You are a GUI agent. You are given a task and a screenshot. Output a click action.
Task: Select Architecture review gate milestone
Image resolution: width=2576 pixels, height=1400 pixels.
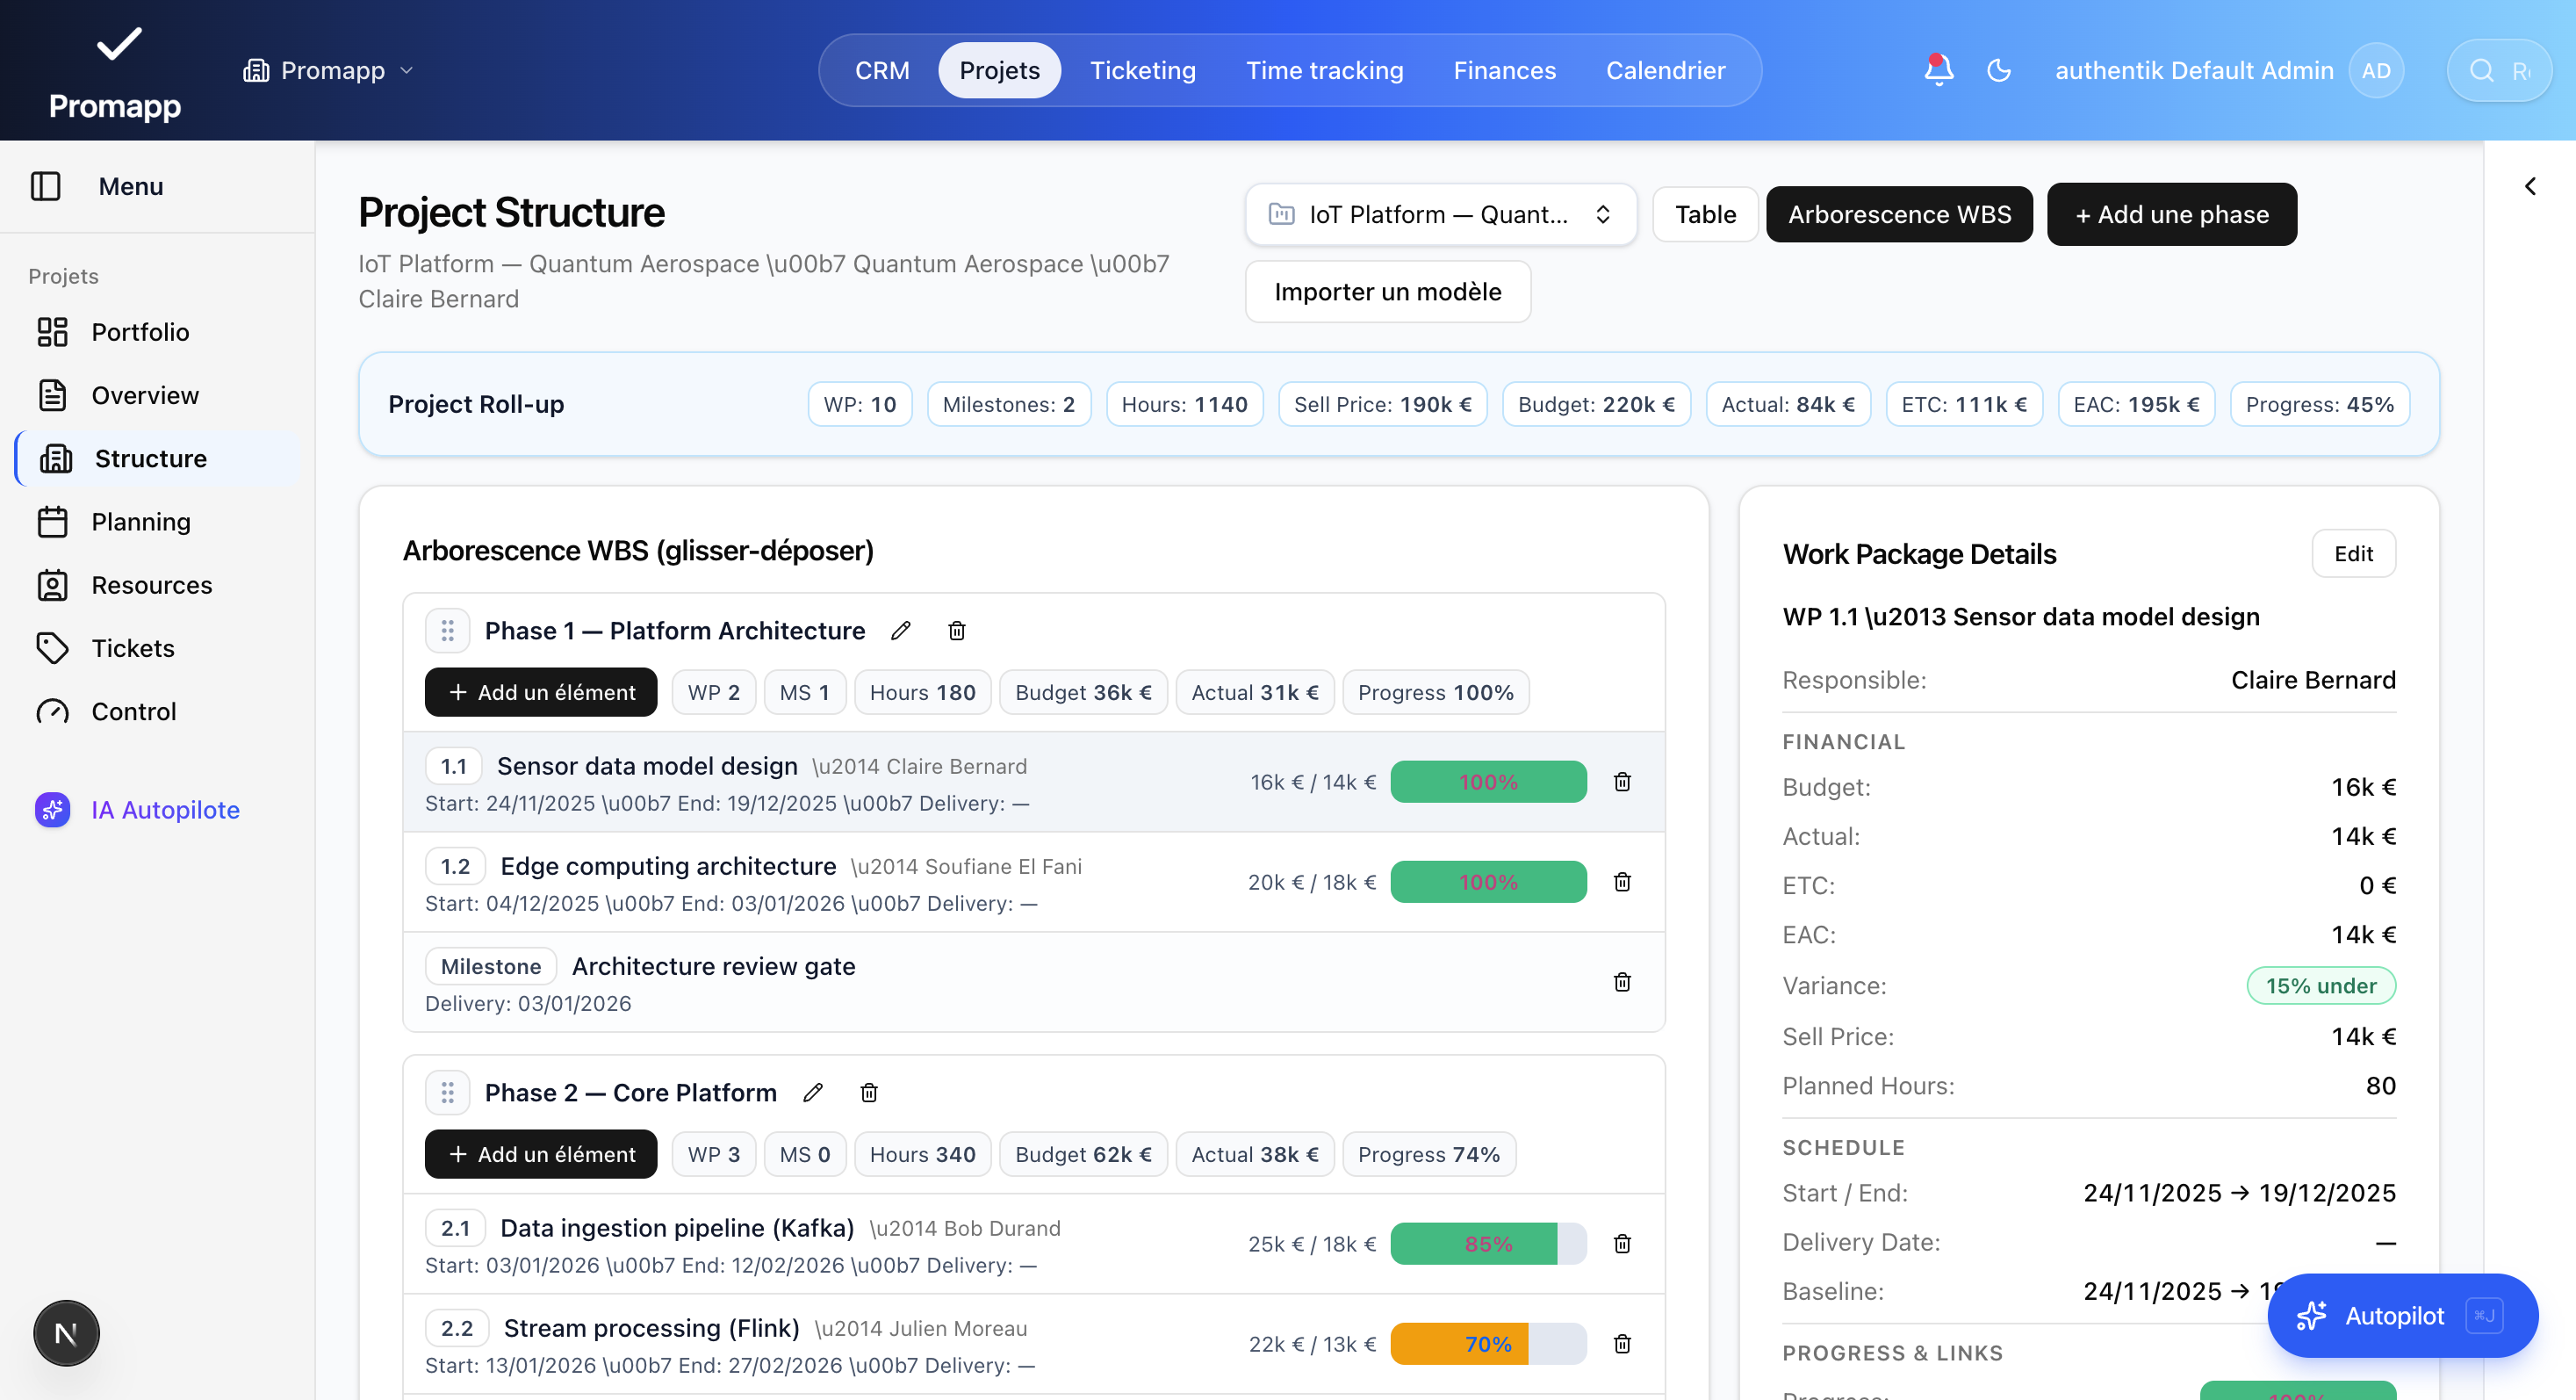[x=1034, y=982]
